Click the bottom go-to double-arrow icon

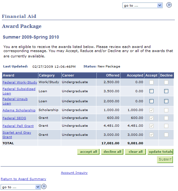pyautogui.click(x=44, y=187)
